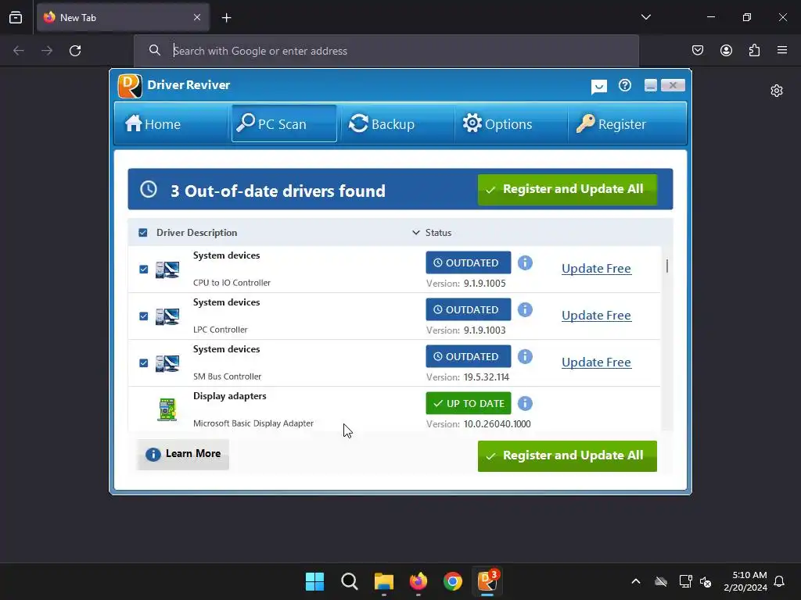Close the Driver Reviver window
The height and width of the screenshot is (600, 801).
[x=673, y=85]
